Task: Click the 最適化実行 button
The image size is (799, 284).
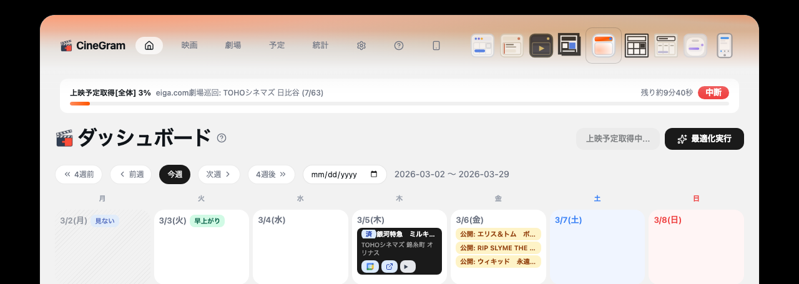Action: coord(704,139)
